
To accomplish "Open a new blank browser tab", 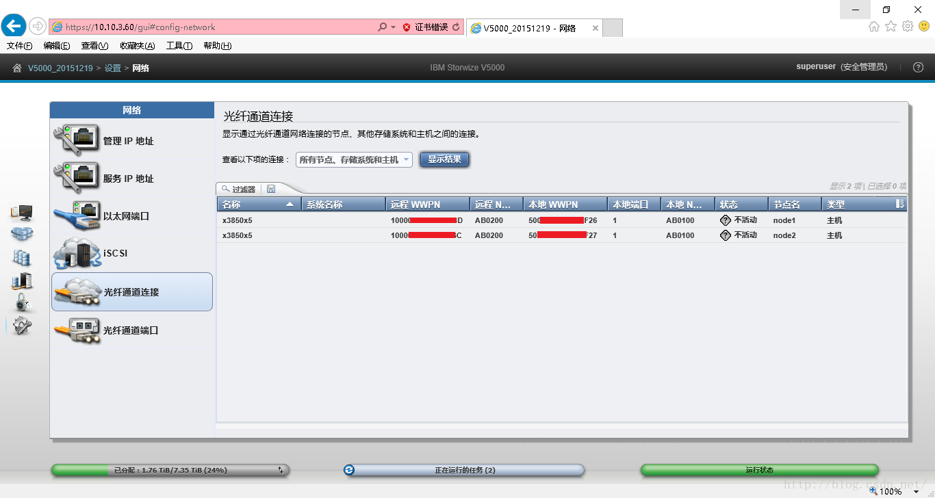I will point(613,28).
